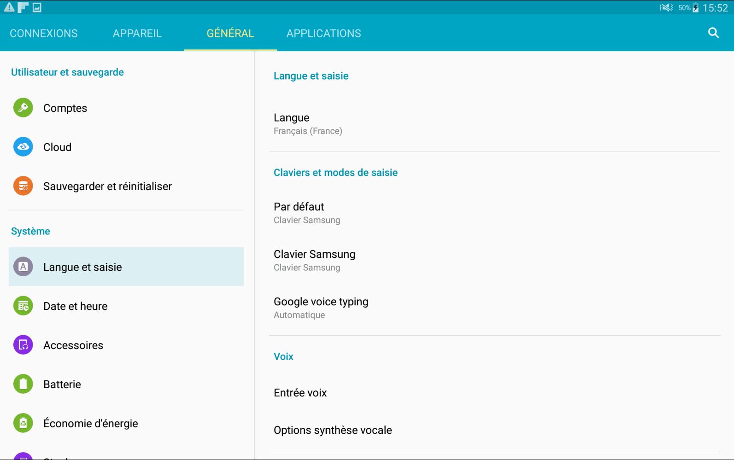Open Clavier Samsung keyboard settings
734x460 pixels.
tap(495, 260)
